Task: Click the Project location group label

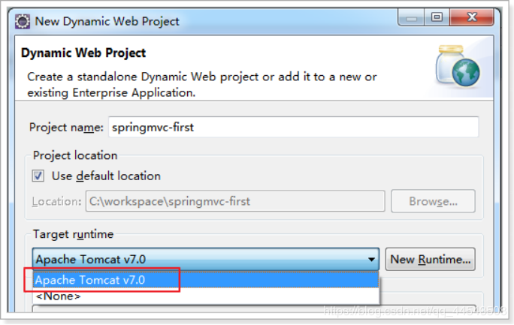Action: tap(75, 155)
